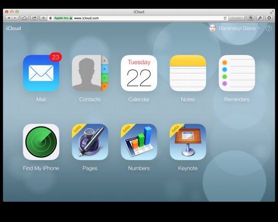
Task: Open the Mail app icon
Action: pos(41,73)
